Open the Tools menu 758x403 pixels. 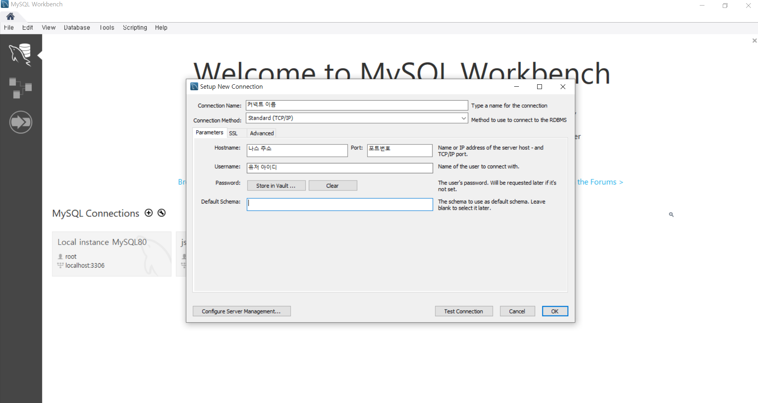107,27
